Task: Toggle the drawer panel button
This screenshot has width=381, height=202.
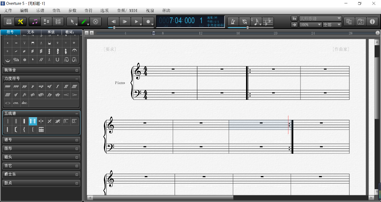Action: click(x=9, y=21)
